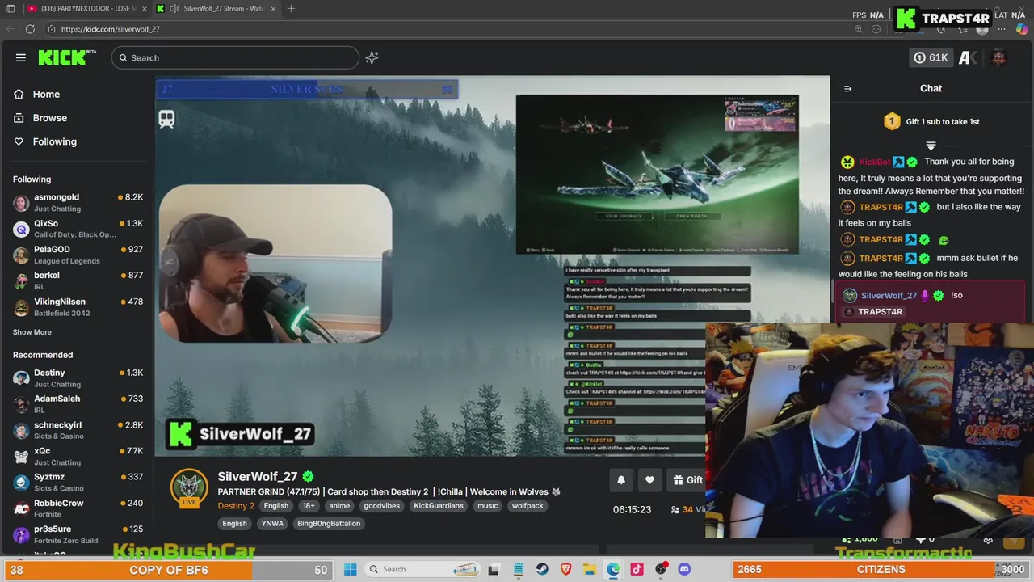This screenshot has height=582, width=1034.
Task: Select the 18+ tag
Action: [x=309, y=506]
